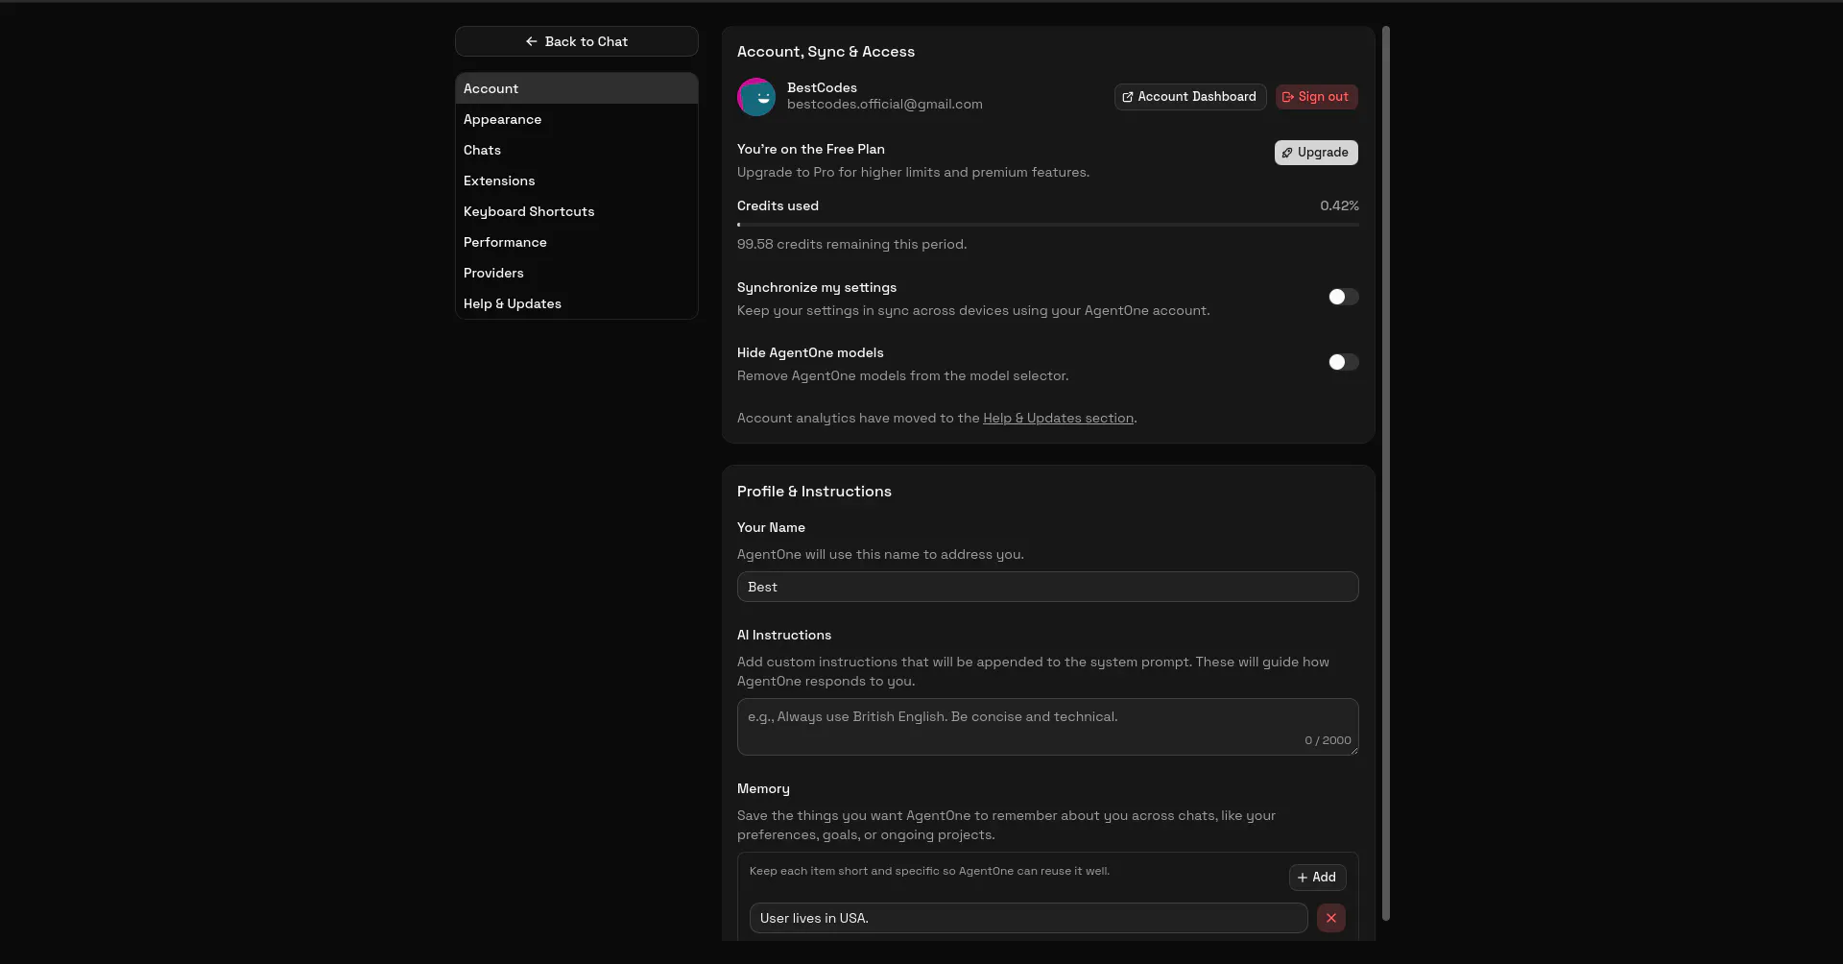Switch to the Performance section
This screenshot has height=964, width=1843.
pos(576,242)
